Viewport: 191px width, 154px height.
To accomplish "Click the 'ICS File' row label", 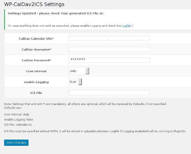I will (36, 93).
